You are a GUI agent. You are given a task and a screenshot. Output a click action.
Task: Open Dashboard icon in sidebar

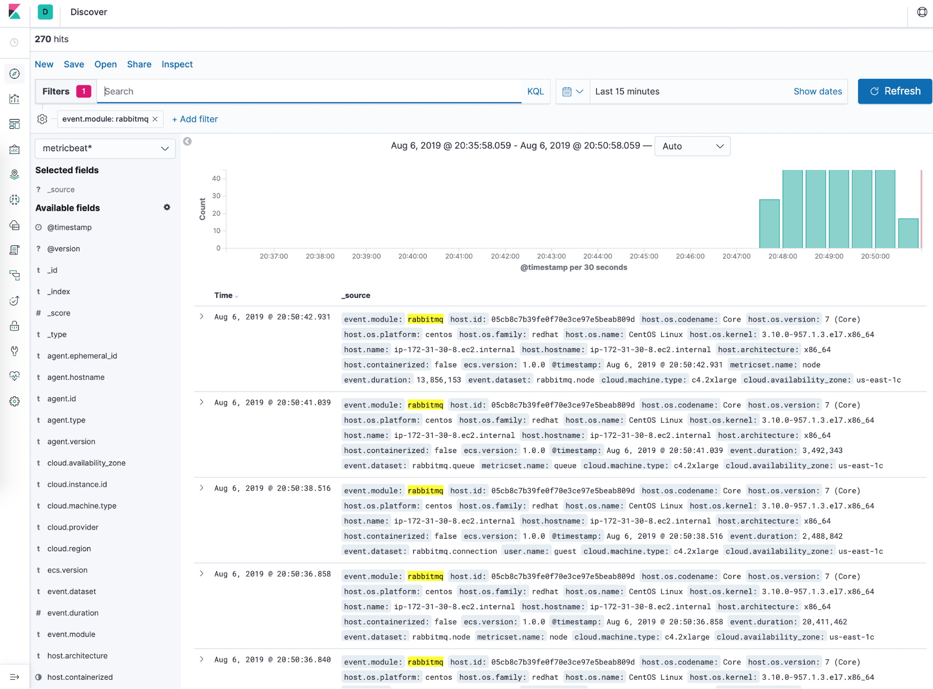(14, 124)
